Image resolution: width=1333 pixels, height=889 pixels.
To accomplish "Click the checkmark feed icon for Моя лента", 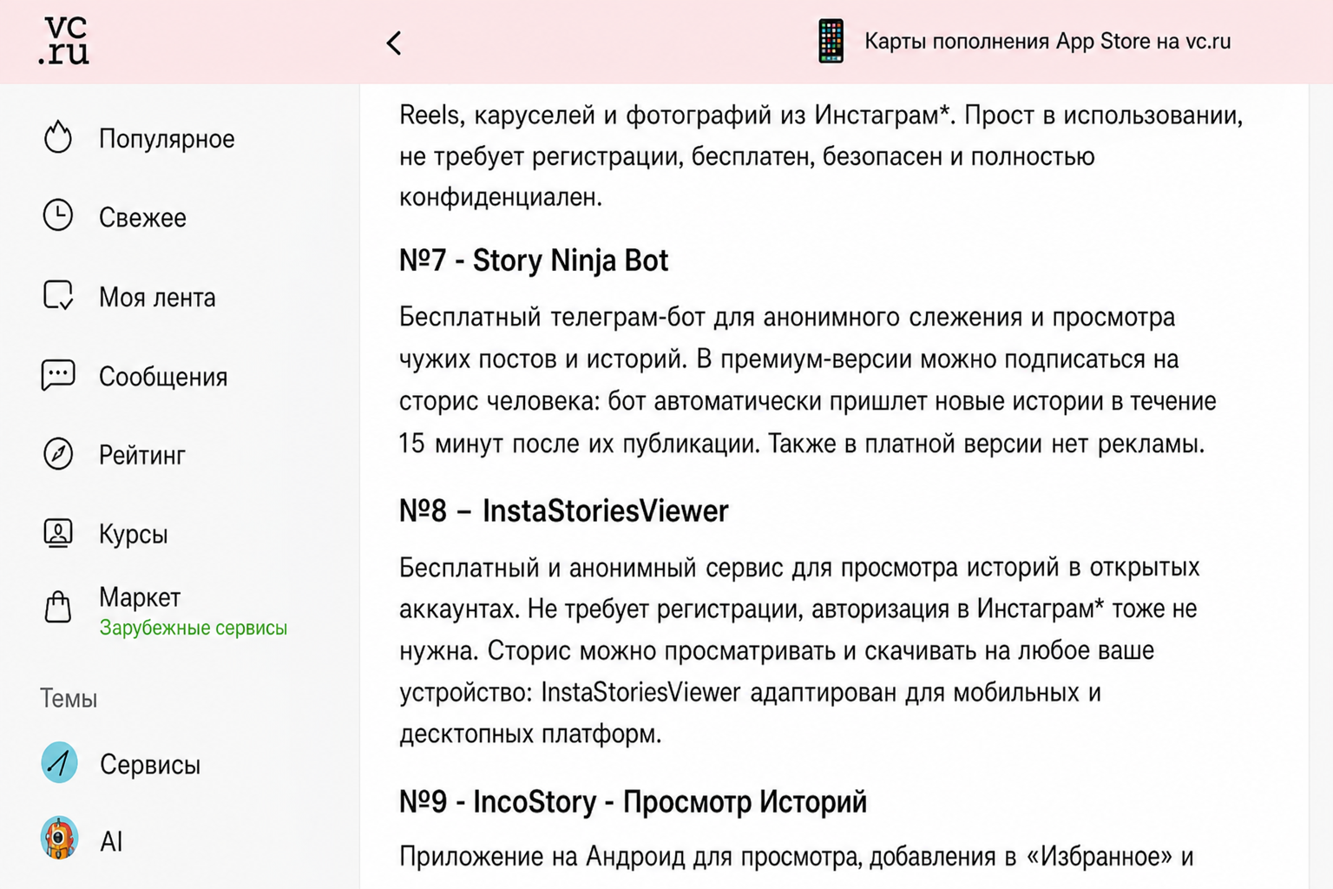I will pyautogui.click(x=58, y=295).
